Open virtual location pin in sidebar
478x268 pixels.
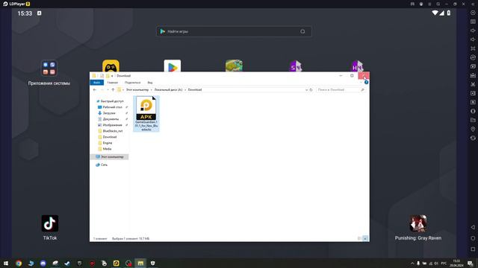[x=473, y=129]
